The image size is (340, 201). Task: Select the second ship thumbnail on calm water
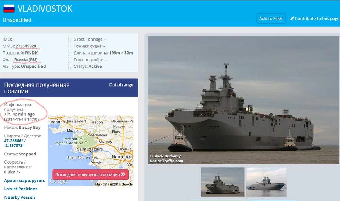coord(267,182)
